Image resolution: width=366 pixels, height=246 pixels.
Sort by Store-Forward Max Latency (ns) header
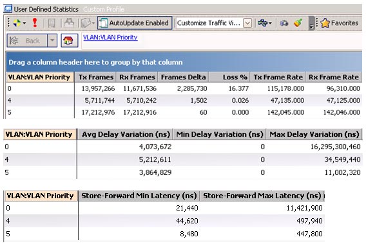coord(262,196)
